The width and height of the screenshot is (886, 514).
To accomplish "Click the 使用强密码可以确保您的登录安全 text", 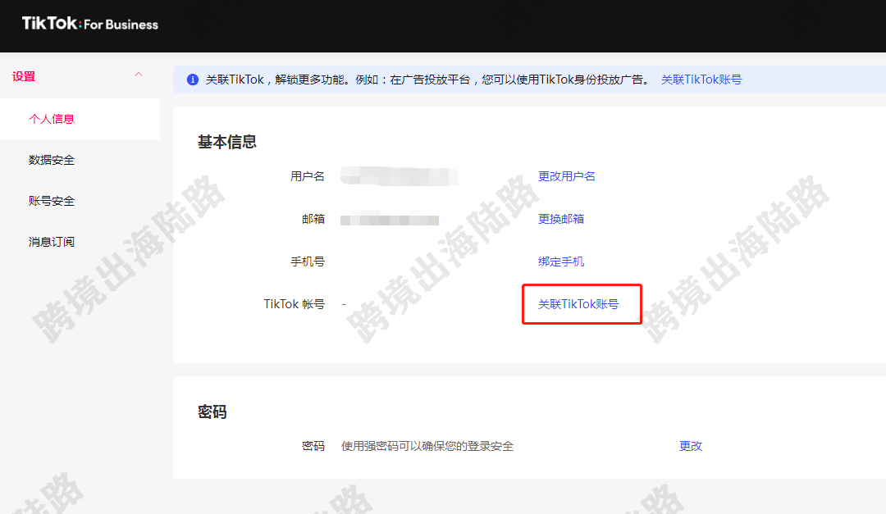I will (x=427, y=446).
